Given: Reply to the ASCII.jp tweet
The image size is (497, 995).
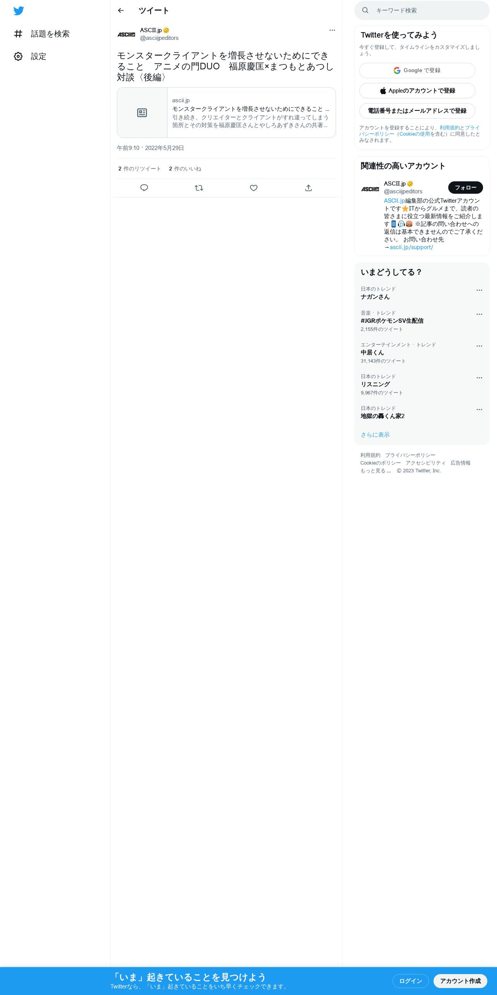Looking at the screenshot, I should pos(144,188).
